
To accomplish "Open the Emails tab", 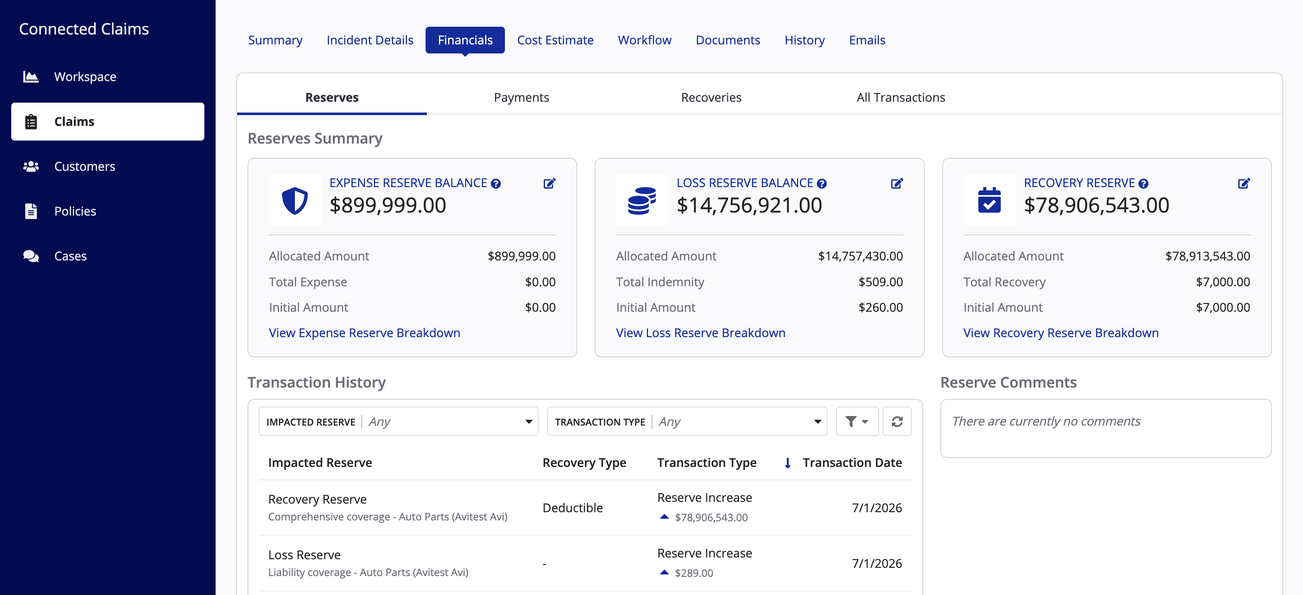I will point(867,40).
